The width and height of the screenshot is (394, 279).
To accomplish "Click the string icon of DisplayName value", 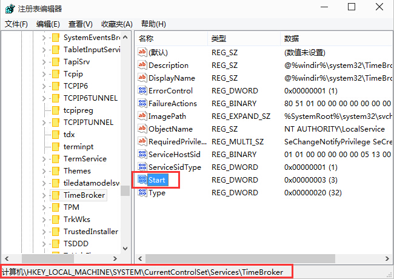I will (142, 78).
